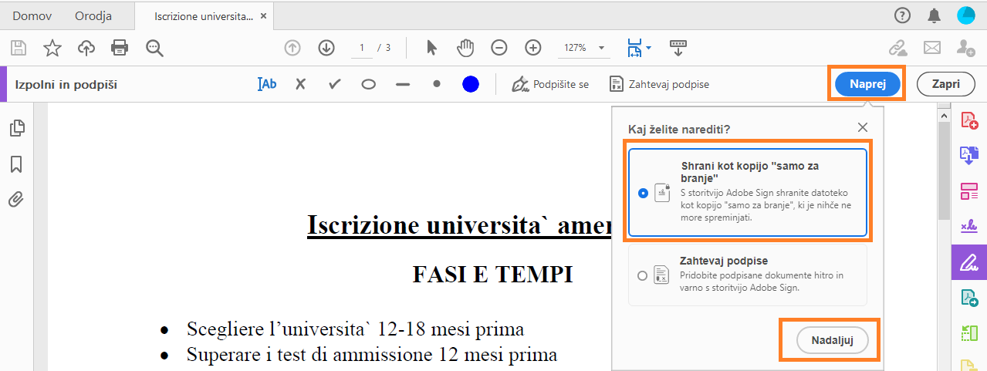Click the share link icon
Image resolution: width=987 pixels, height=371 pixels.
pyautogui.click(x=898, y=48)
